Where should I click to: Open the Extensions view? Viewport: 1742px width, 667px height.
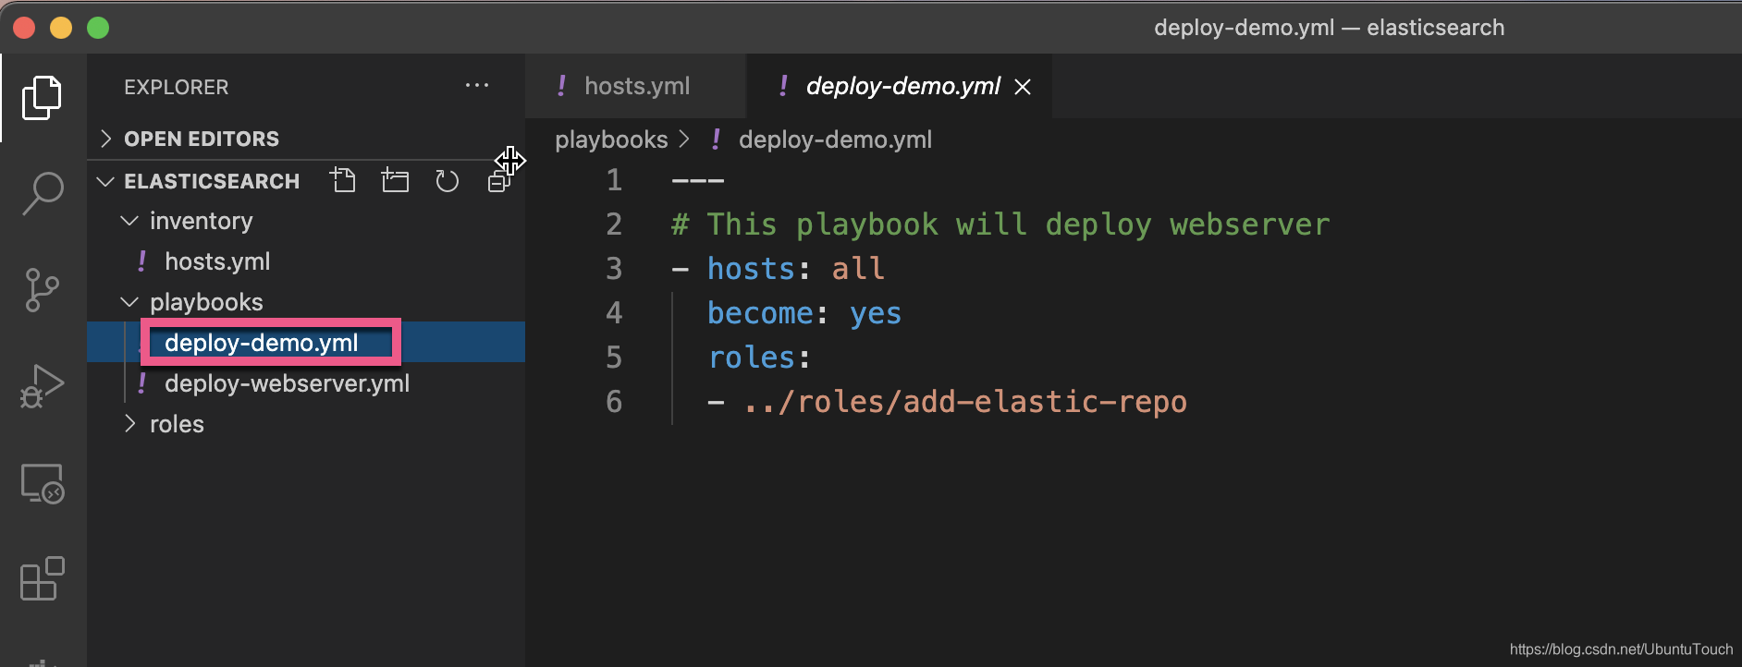(42, 579)
